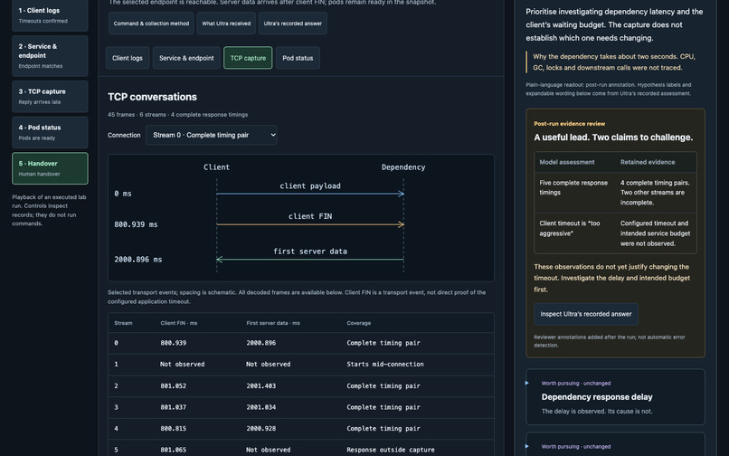This screenshot has height=456, width=729.
Task: Click the Dependency diagram column label
Action: tap(403, 167)
